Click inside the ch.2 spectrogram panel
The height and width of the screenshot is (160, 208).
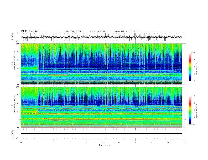(x=101, y=107)
